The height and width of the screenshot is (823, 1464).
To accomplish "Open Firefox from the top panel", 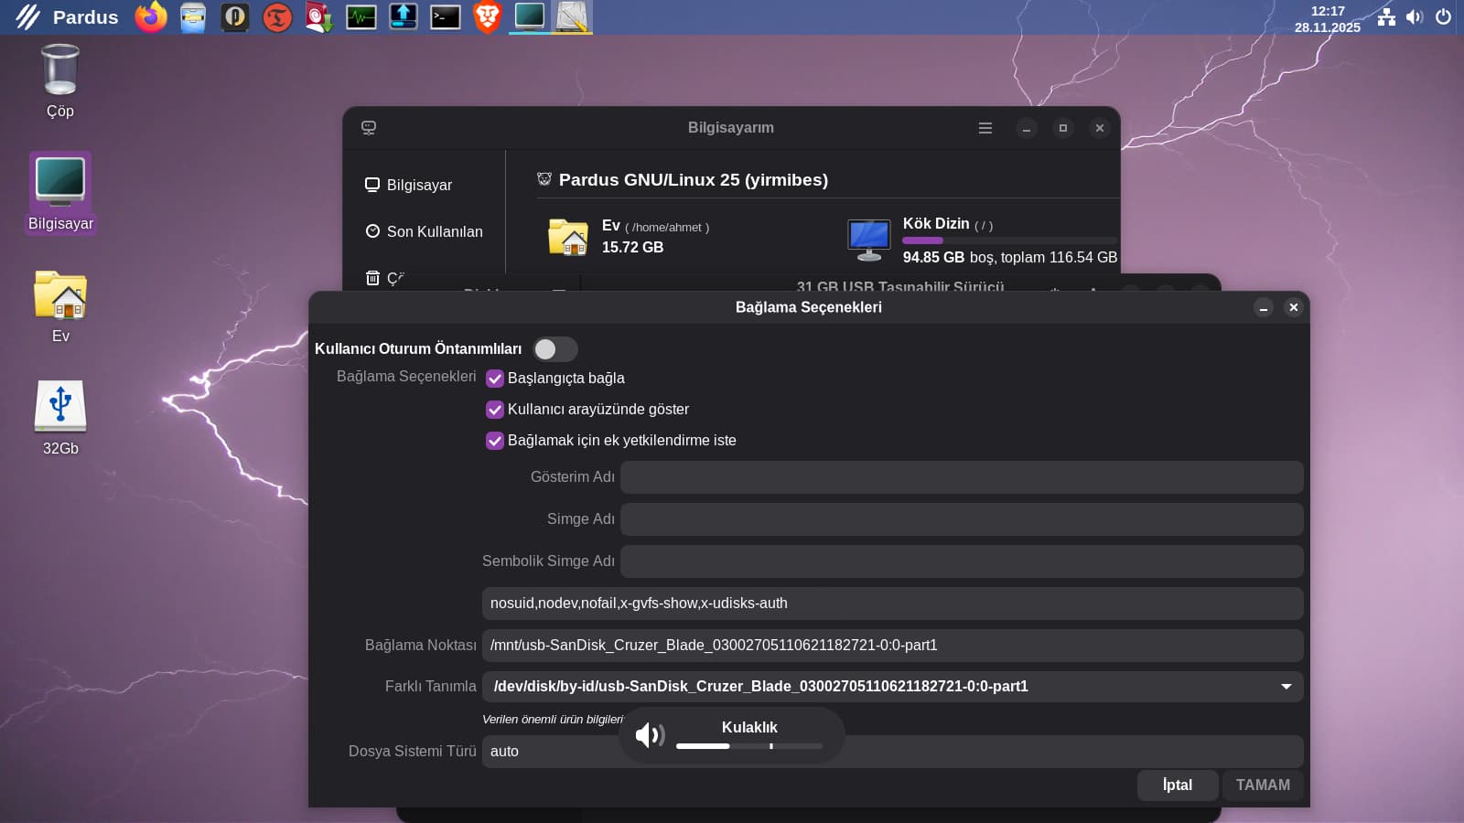I will 151,16.
